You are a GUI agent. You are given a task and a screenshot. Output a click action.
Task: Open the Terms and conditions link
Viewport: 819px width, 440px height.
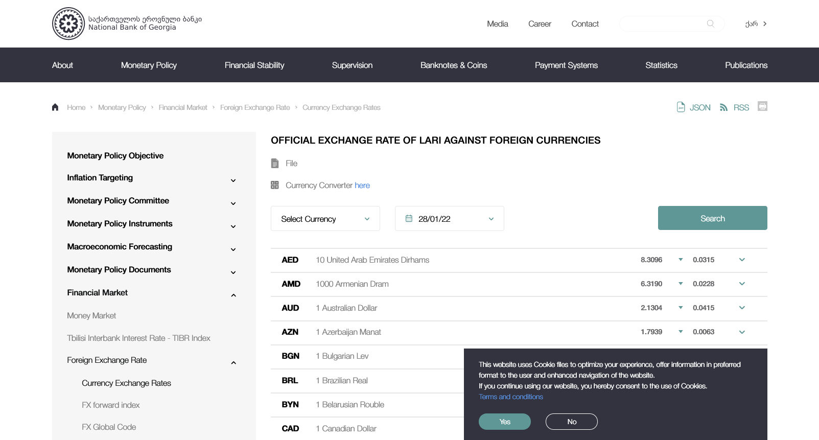(x=510, y=397)
